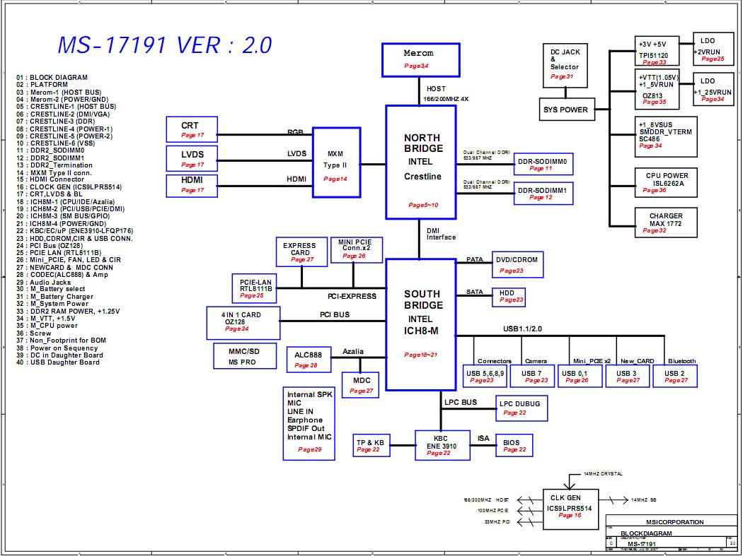Click the 14MHZ CRYSTAL label
This screenshot has height=556, width=743.
(603, 473)
